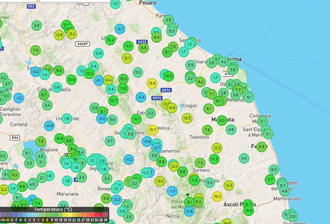Click the RA6 road shield label
Screen dimensions: 330x224
(x=15, y=137)
